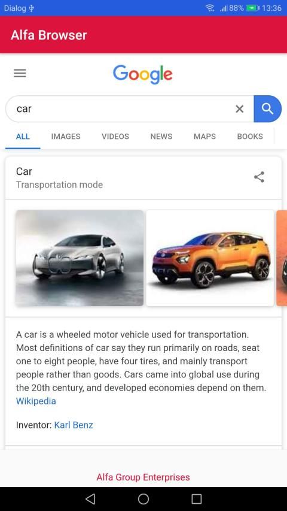Screen dimensions: 287x511
Task: Tap the Android home circle button
Action: tap(143, 498)
